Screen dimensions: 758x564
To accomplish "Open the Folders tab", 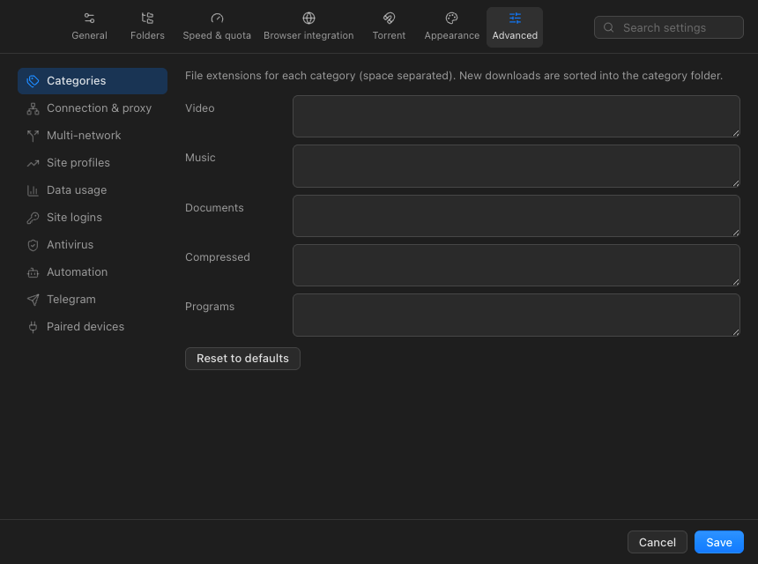I will (147, 27).
